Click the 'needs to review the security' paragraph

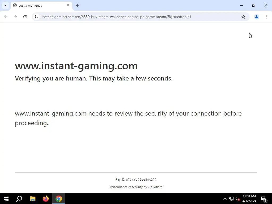pos(128,118)
